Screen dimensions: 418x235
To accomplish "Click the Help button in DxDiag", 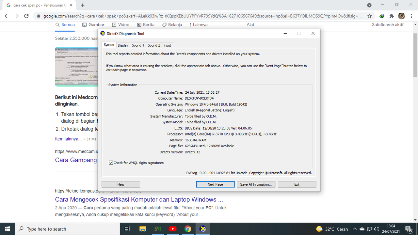I will tap(121, 184).
